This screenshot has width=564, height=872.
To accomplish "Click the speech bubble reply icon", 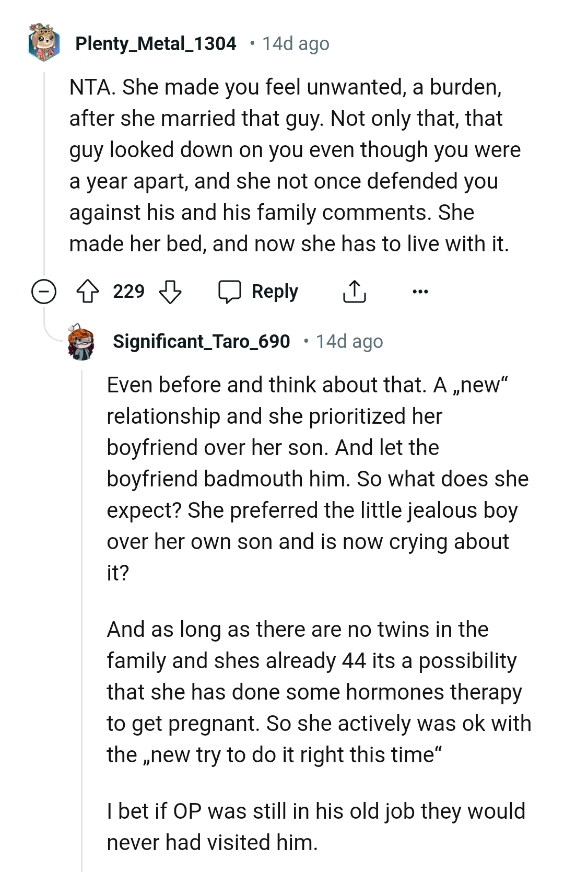I will click(x=230, y=292).
